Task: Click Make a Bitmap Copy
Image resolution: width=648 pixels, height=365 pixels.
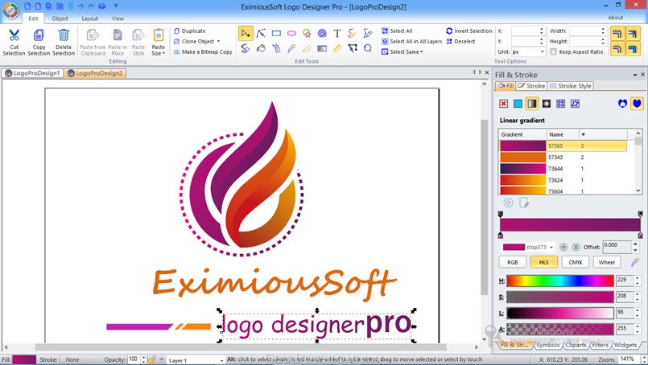Action: 203,52
